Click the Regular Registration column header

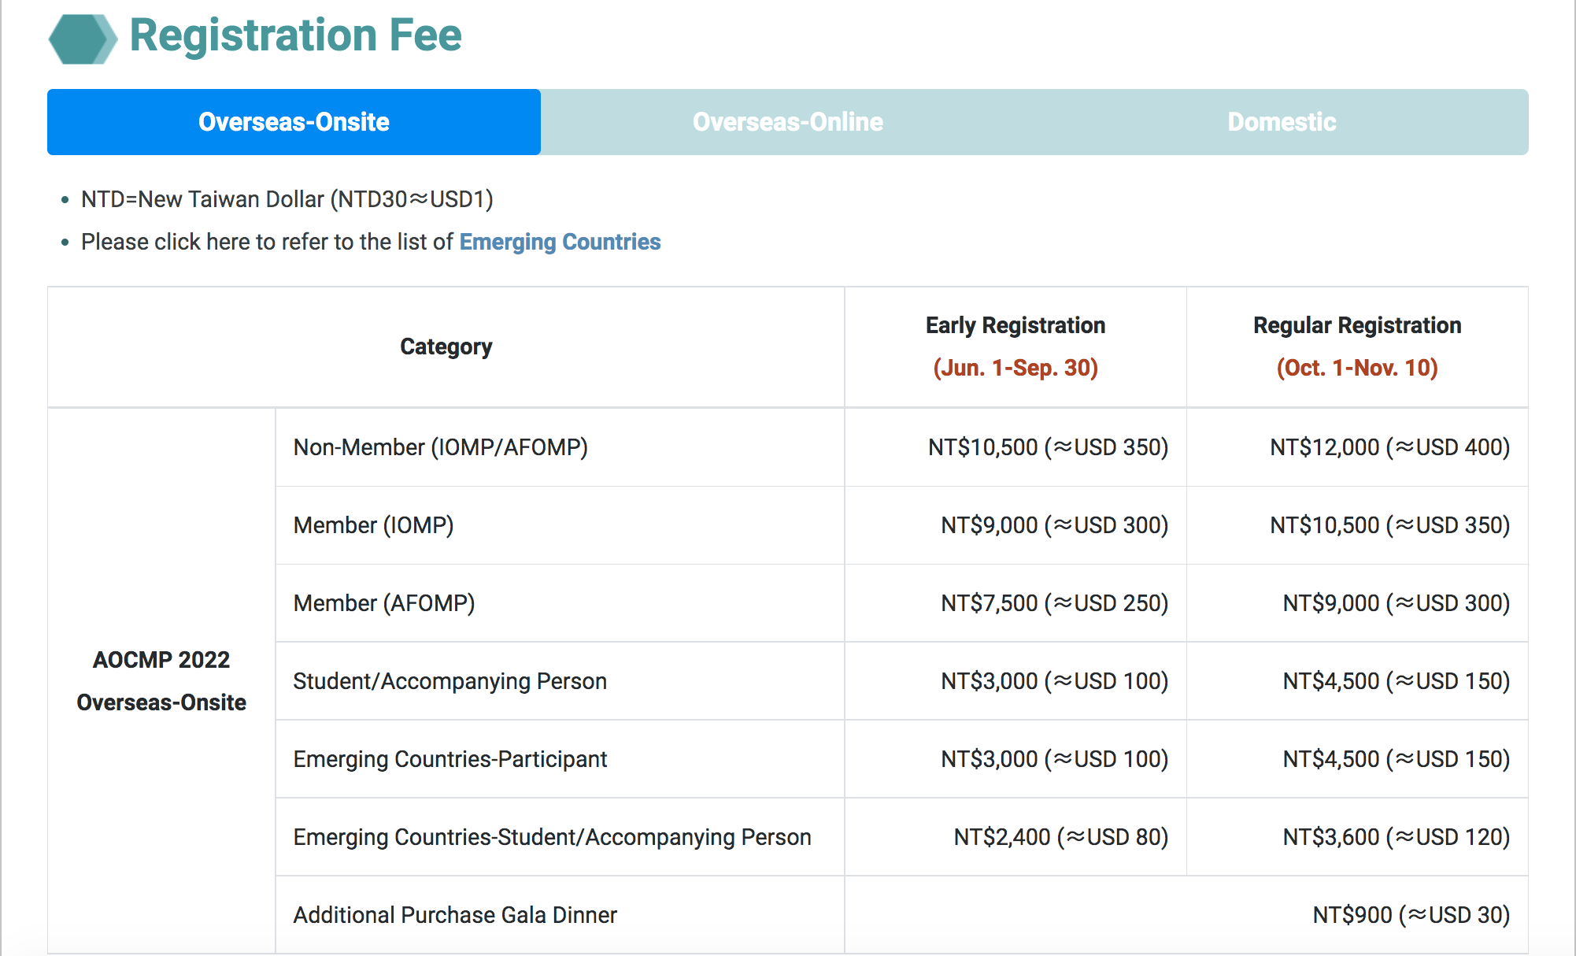[x=1356, y=325]
